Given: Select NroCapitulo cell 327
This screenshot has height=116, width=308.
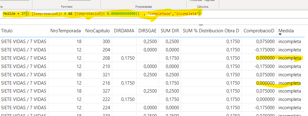Looking at the screenshot, I should (x=106, y=91).
